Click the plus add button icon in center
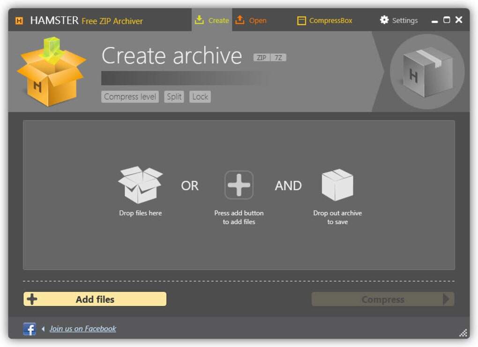This screenshot has width=478, height=347. click(x=239, y=185)
